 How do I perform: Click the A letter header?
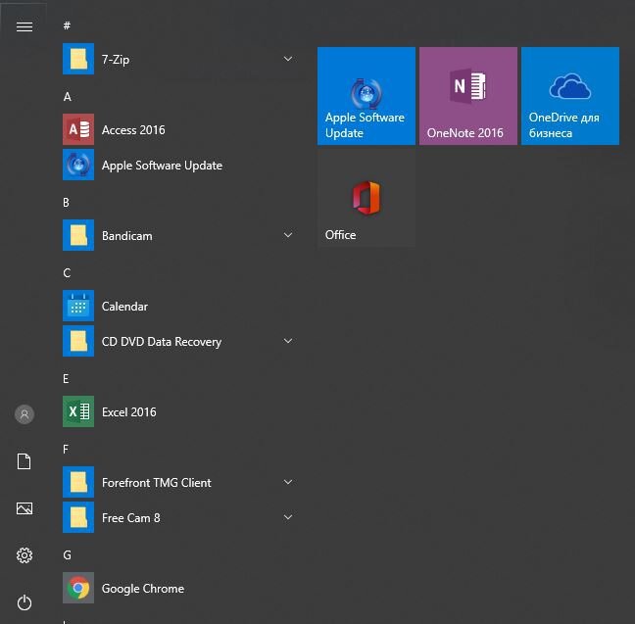click(68, 96)
